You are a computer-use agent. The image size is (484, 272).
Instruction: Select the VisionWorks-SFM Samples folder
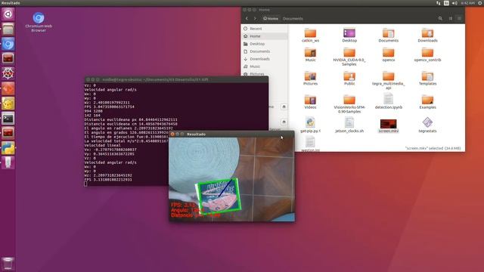(349, 104)
